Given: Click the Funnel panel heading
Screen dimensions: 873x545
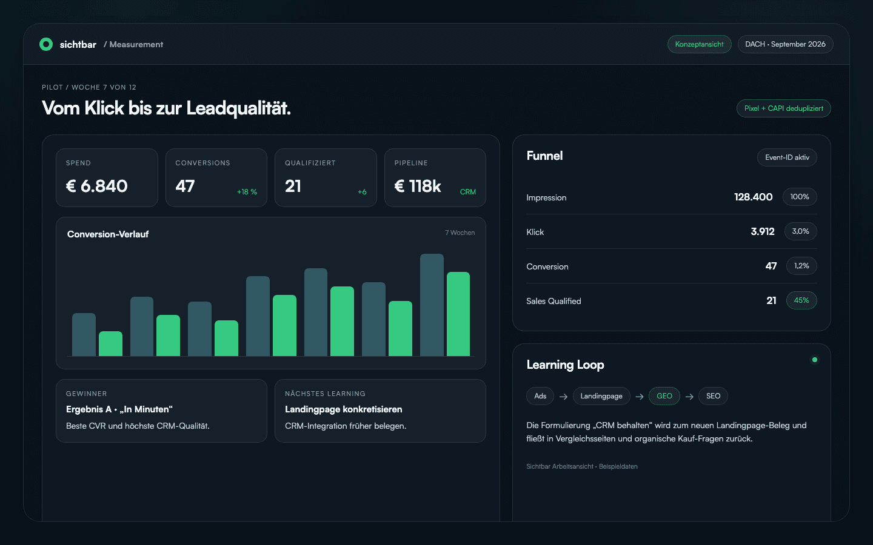Looking at the screenshot, I should click(544, 156).
